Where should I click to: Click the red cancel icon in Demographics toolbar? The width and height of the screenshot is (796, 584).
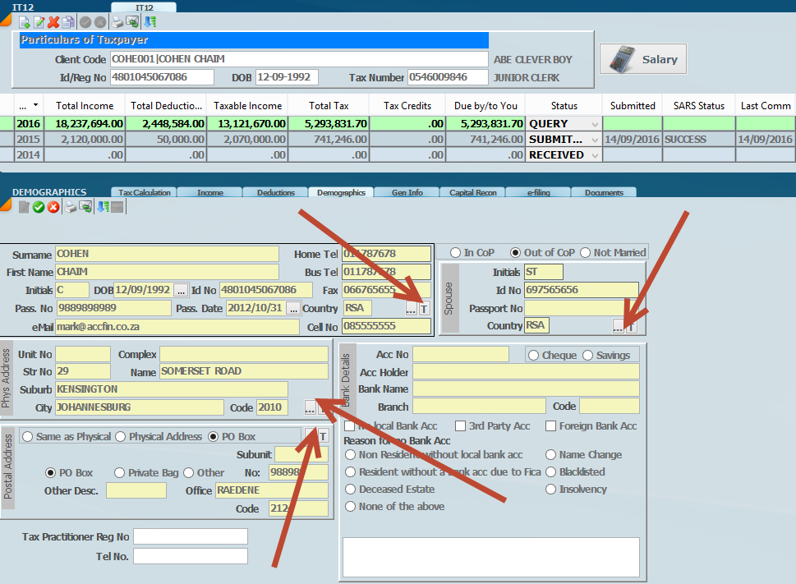tap(53, 207)
